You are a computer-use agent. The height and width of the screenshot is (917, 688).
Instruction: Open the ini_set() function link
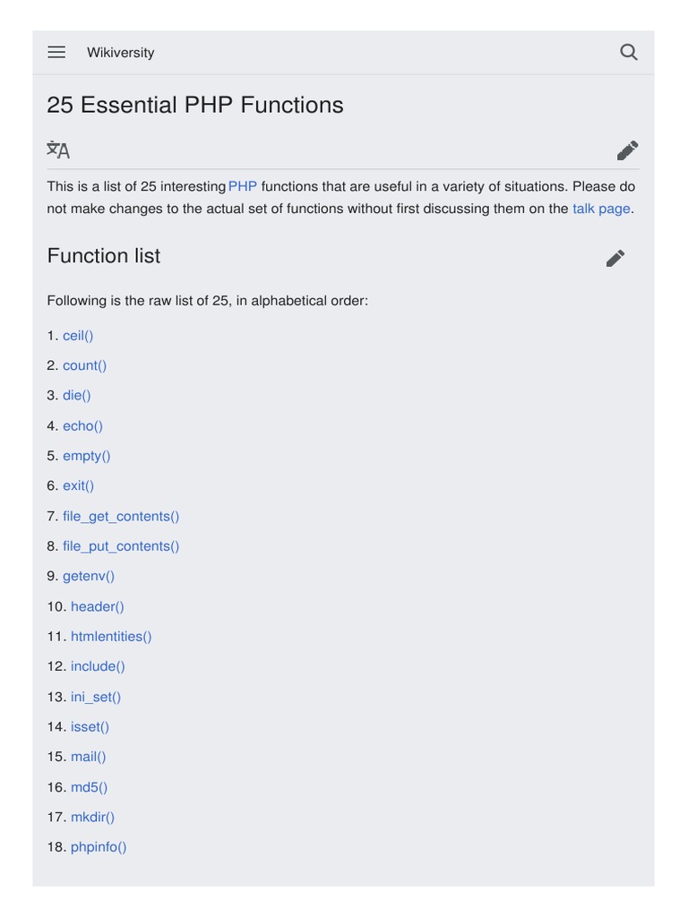click(x=96, y=697)
